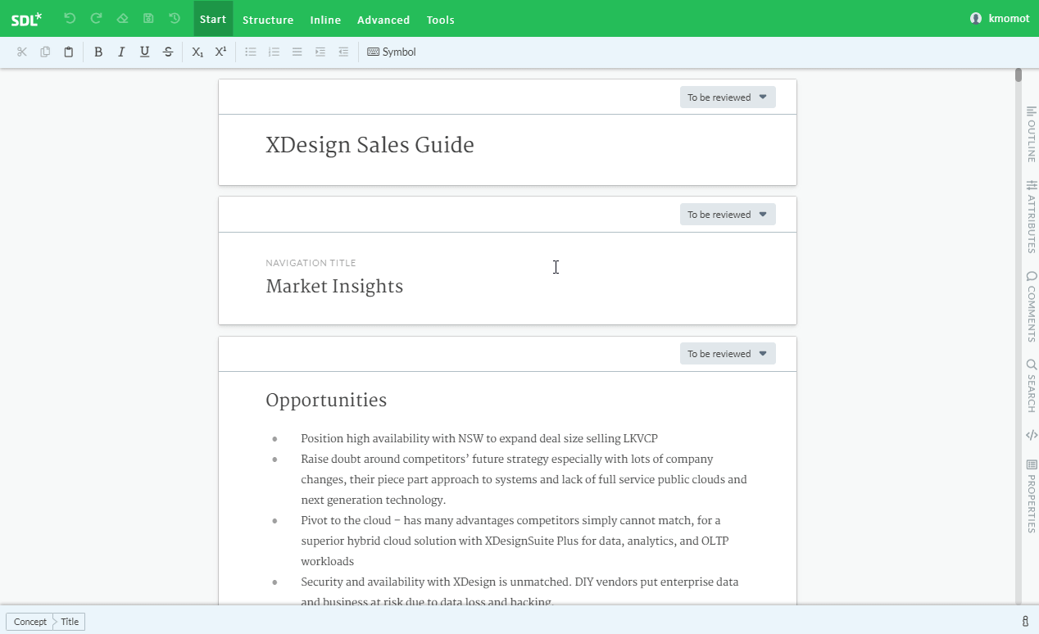Select Concept in the breadcrumb

point(30,622)
